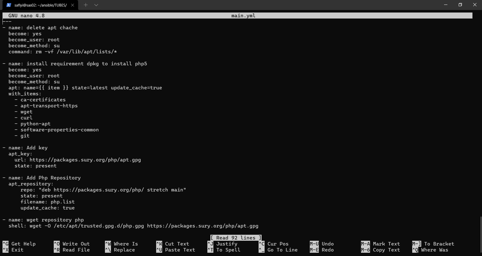
Task: Select the saflyi@sas02 terminal tab
Action: [x=40, y=5]
